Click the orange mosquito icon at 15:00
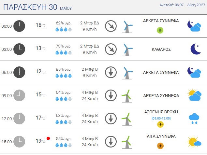 (160, 146)
